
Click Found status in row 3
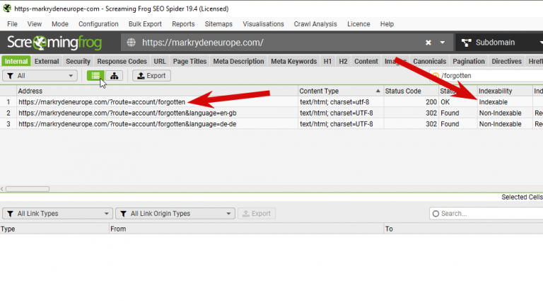click(x=458, y=124)
